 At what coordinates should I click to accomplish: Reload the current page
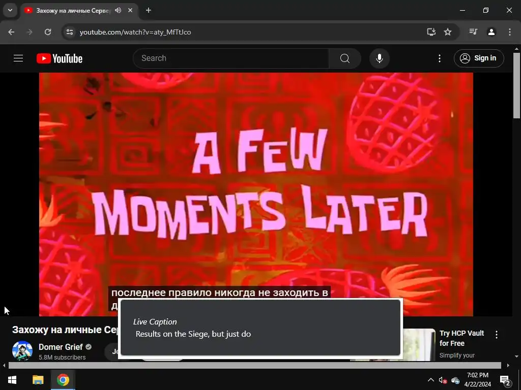click(48, 32)
